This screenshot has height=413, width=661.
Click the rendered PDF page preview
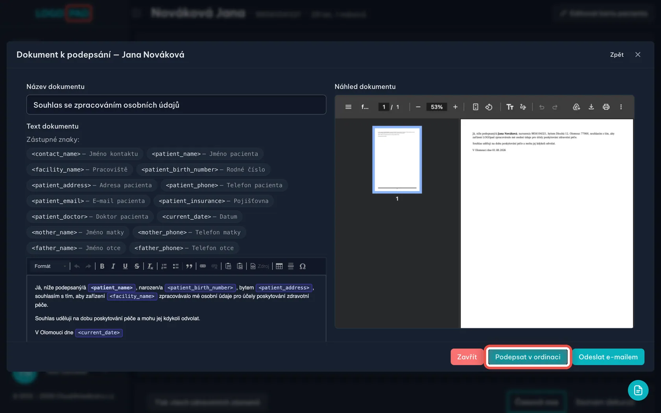point(547,223)
